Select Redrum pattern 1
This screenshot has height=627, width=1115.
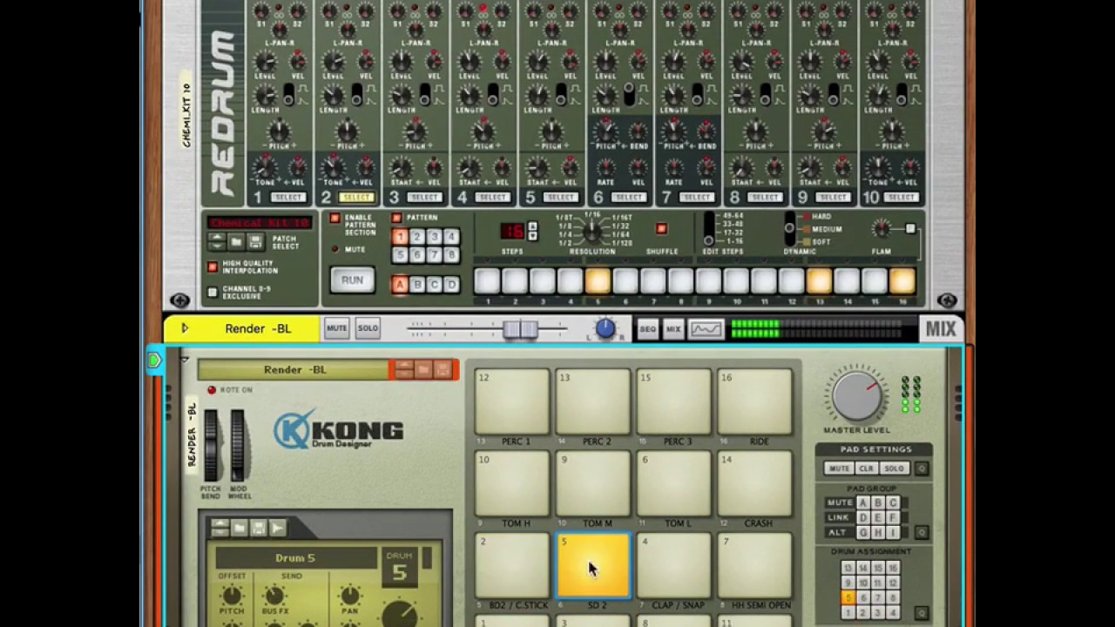tap(400, 237)
